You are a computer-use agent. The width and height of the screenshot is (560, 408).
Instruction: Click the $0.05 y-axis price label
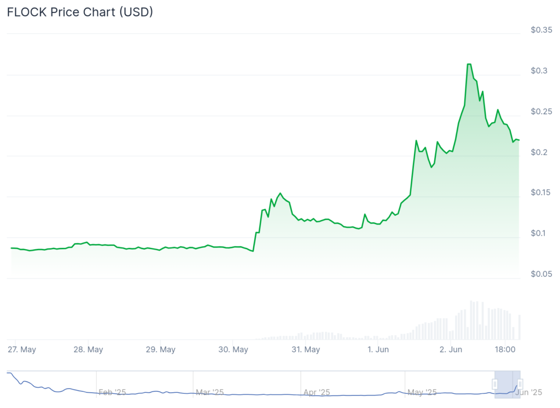tap(541, 274)
